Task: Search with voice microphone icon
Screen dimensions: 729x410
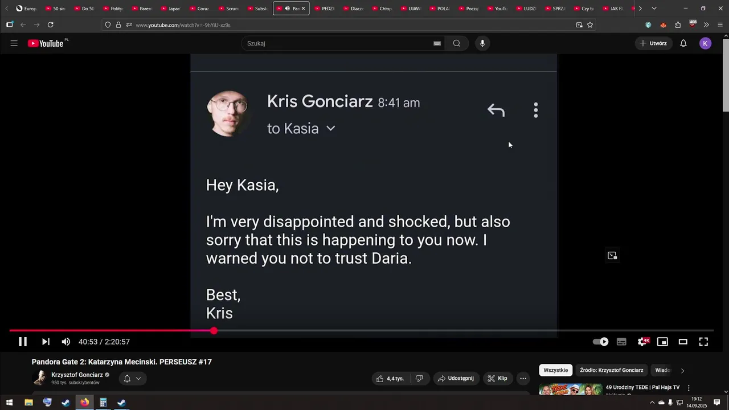Action: point(482,43)
